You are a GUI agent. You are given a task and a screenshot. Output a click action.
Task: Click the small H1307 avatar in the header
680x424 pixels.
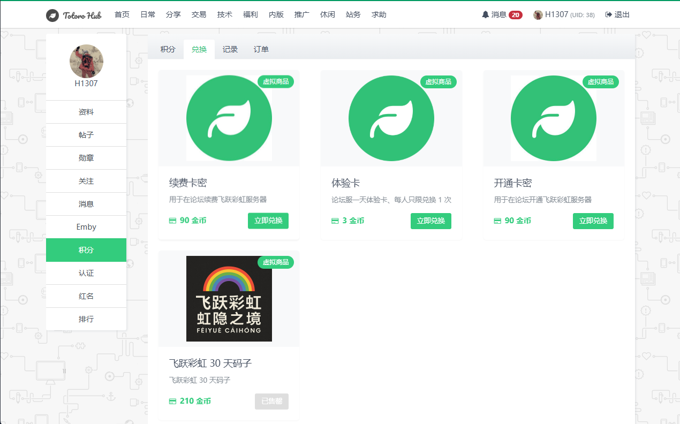coord(538,15)
